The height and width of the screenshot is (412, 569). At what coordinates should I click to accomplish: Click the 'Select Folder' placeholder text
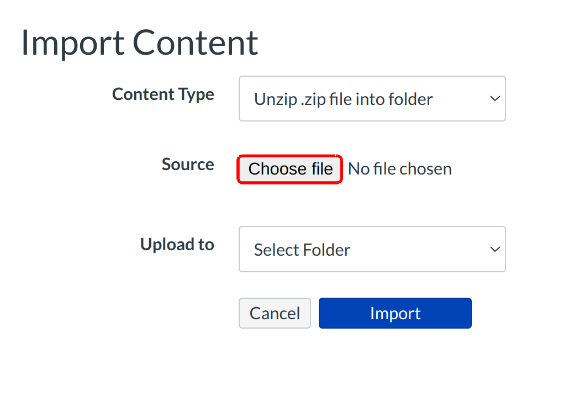tap(302, 250)
